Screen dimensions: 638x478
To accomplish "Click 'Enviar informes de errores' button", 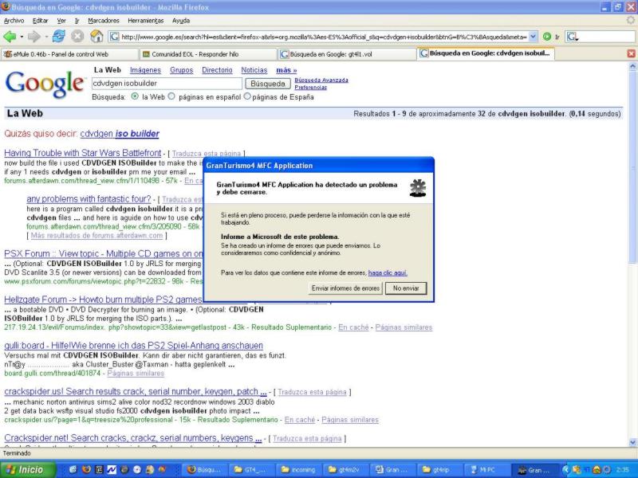I will point(345,288).
